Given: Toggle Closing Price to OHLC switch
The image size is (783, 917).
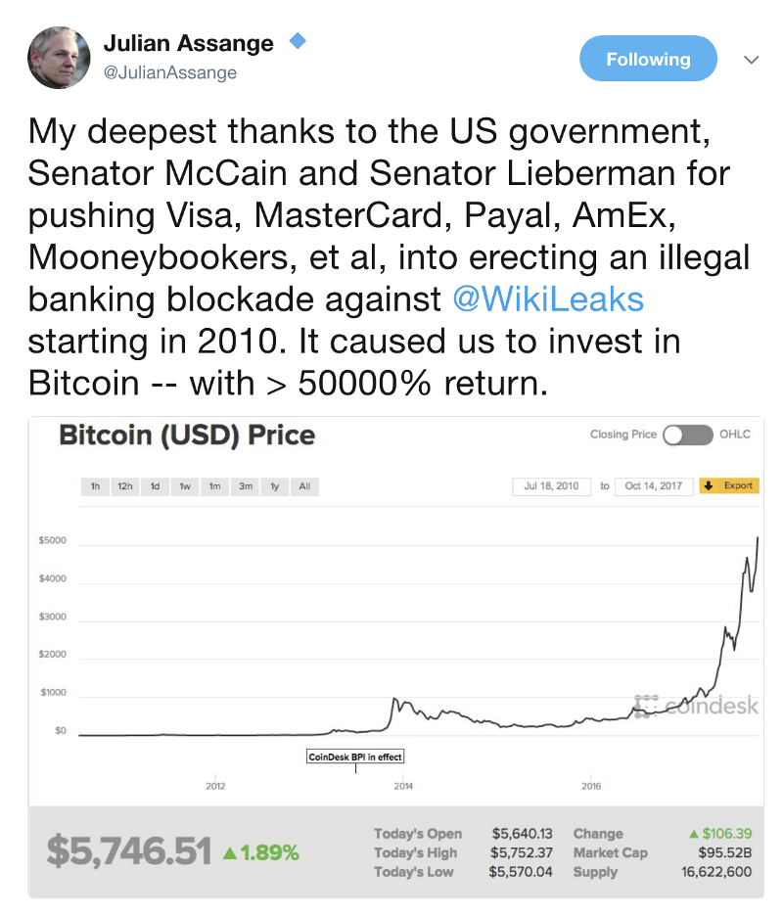Looking at the screenshot, I should pyautogui.click(x=688, y=435).
